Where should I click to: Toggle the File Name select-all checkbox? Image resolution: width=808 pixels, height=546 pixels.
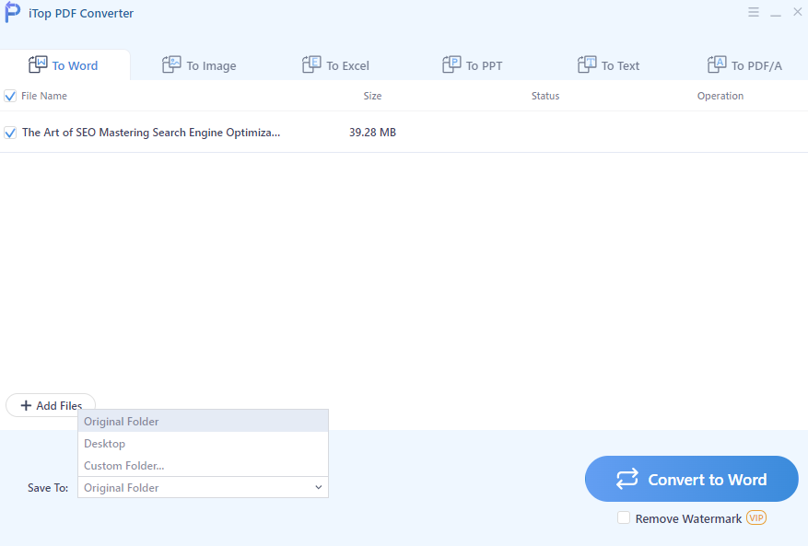(10, 96)
